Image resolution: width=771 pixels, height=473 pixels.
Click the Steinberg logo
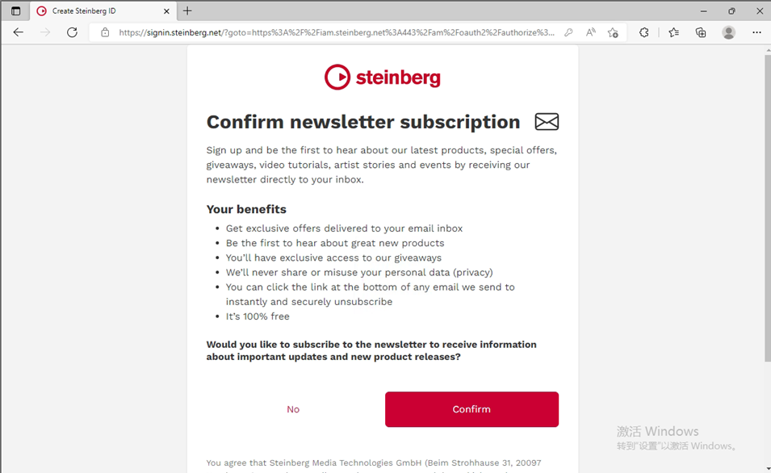(x=382, y=77)
